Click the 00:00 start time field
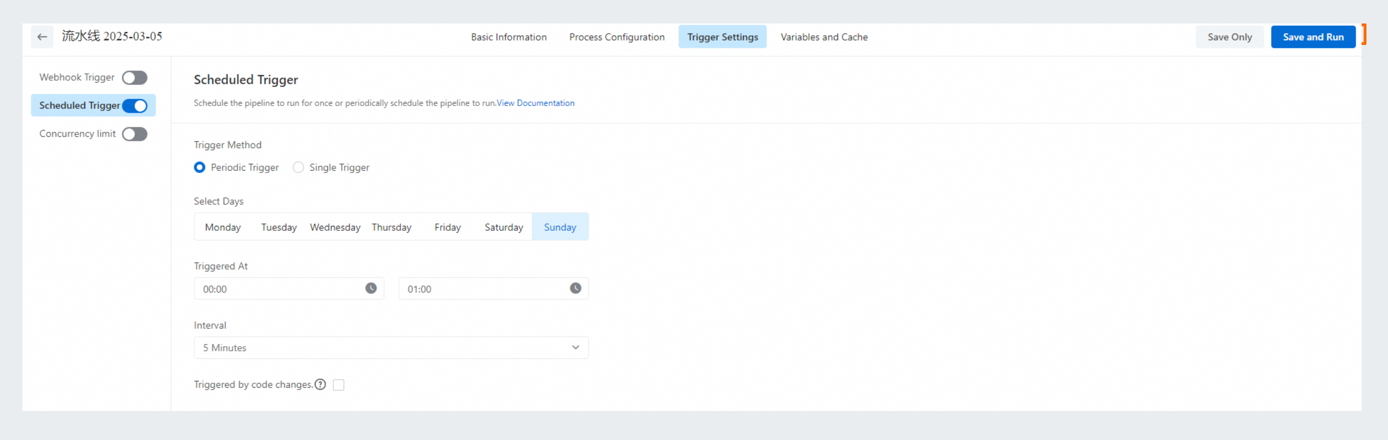This screenshot has width=1388, height=440. tap(289, 288)
